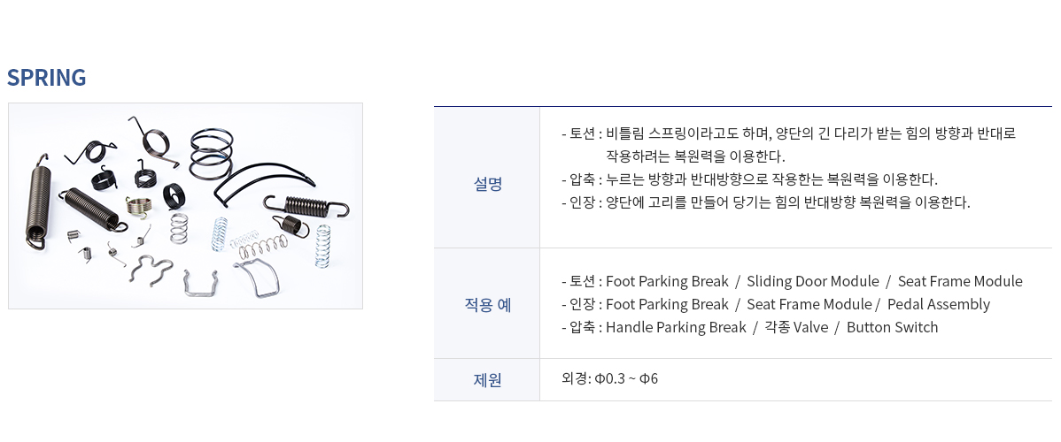Click 각종 Valve text
The width and height of the screenshot is (1061, 442).
(x=796, y=327)
